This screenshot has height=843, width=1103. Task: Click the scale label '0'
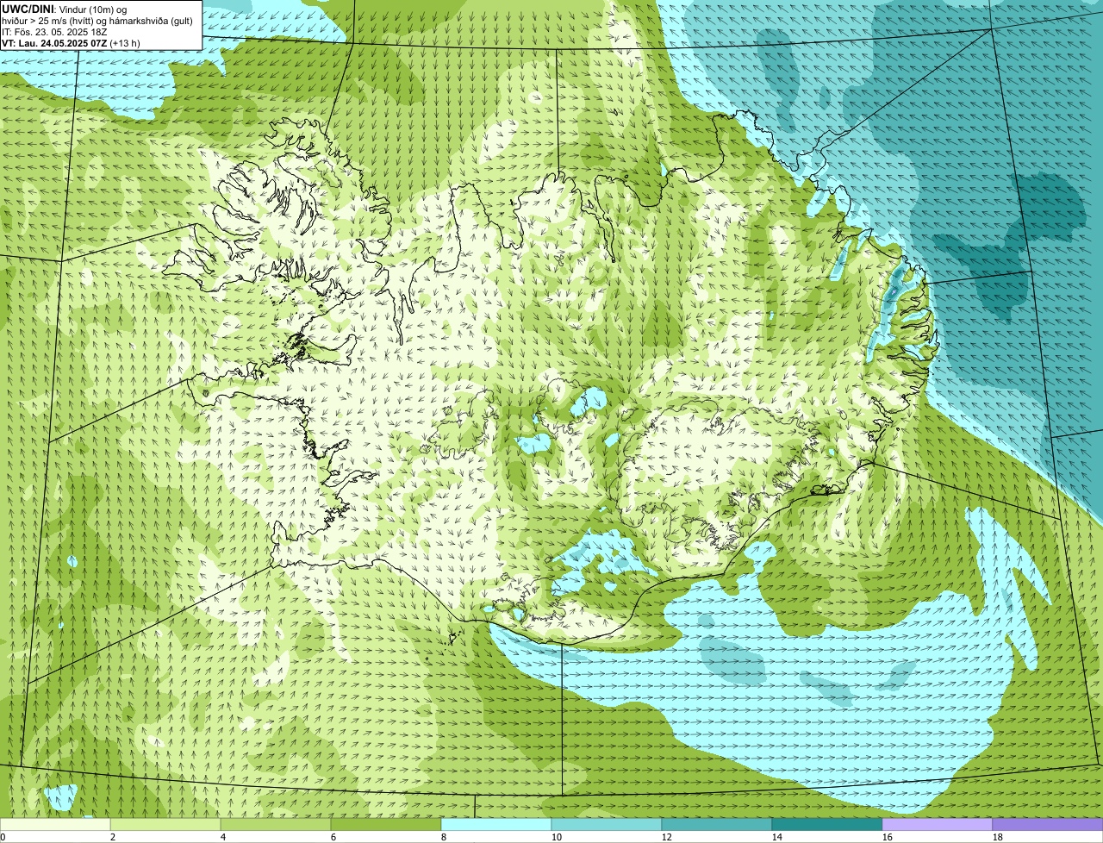pyautogui.click(x=3, y=837)
